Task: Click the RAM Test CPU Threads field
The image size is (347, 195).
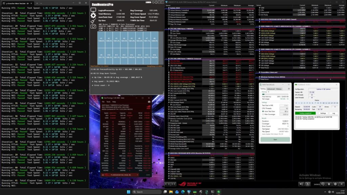Action: (284, 108)
